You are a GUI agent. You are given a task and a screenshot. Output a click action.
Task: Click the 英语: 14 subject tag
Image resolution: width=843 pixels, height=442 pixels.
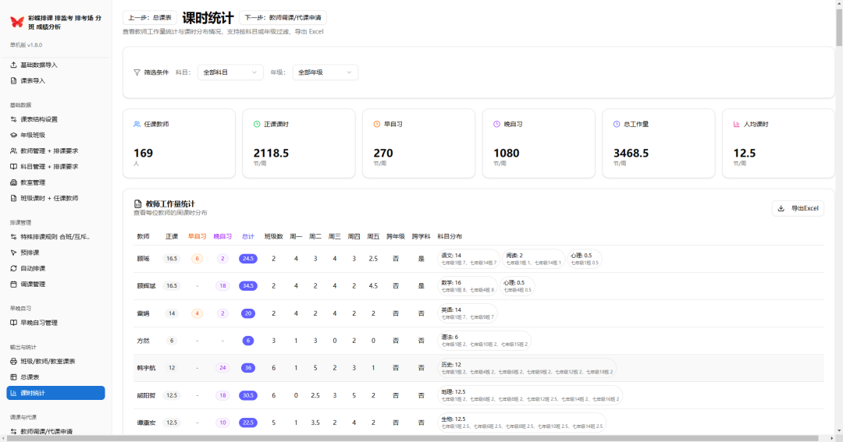point(468,313)
